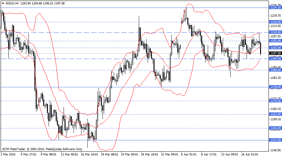Viewport: 282px width, 157px height.
Task: Click the triangle arrow beside GOLD,H4 title
Action: click(3, 3)
